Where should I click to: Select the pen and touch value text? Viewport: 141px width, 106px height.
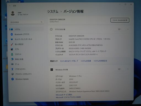pos(83,54)
